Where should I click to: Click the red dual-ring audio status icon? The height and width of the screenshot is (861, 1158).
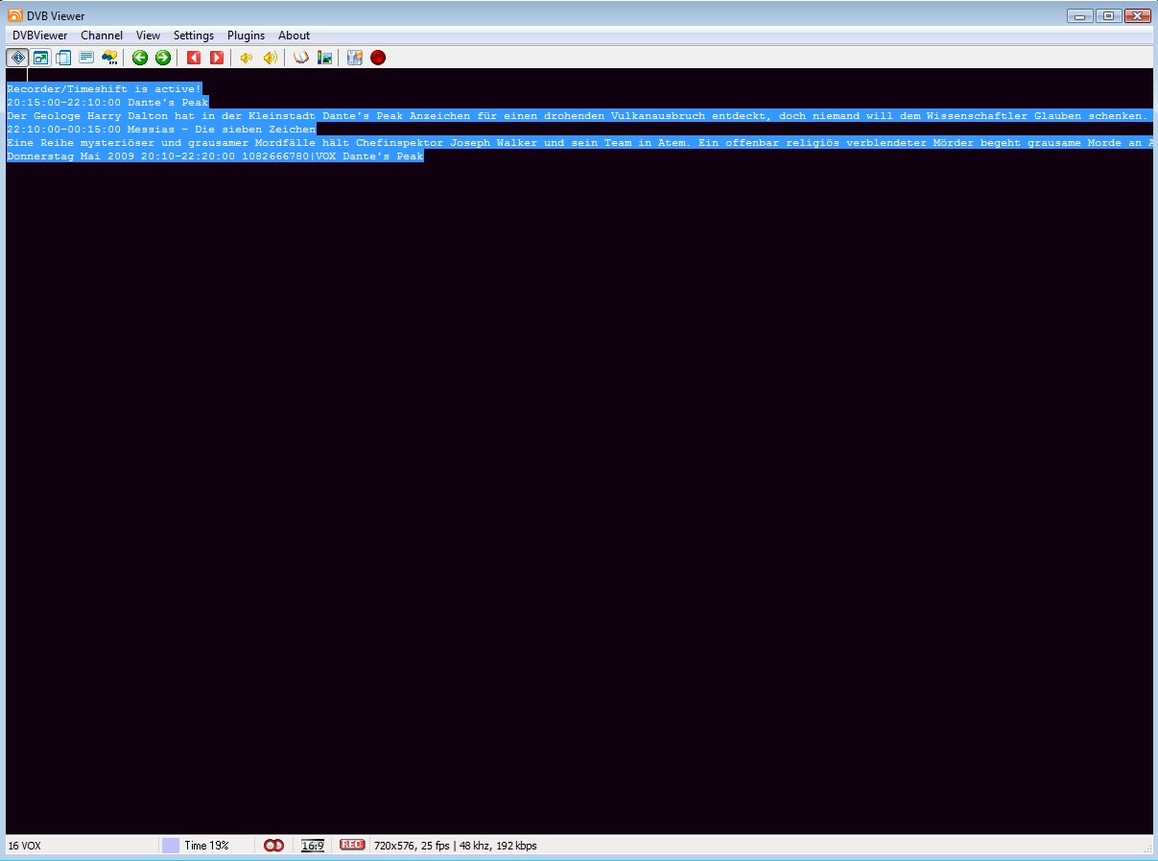(274, 846)
